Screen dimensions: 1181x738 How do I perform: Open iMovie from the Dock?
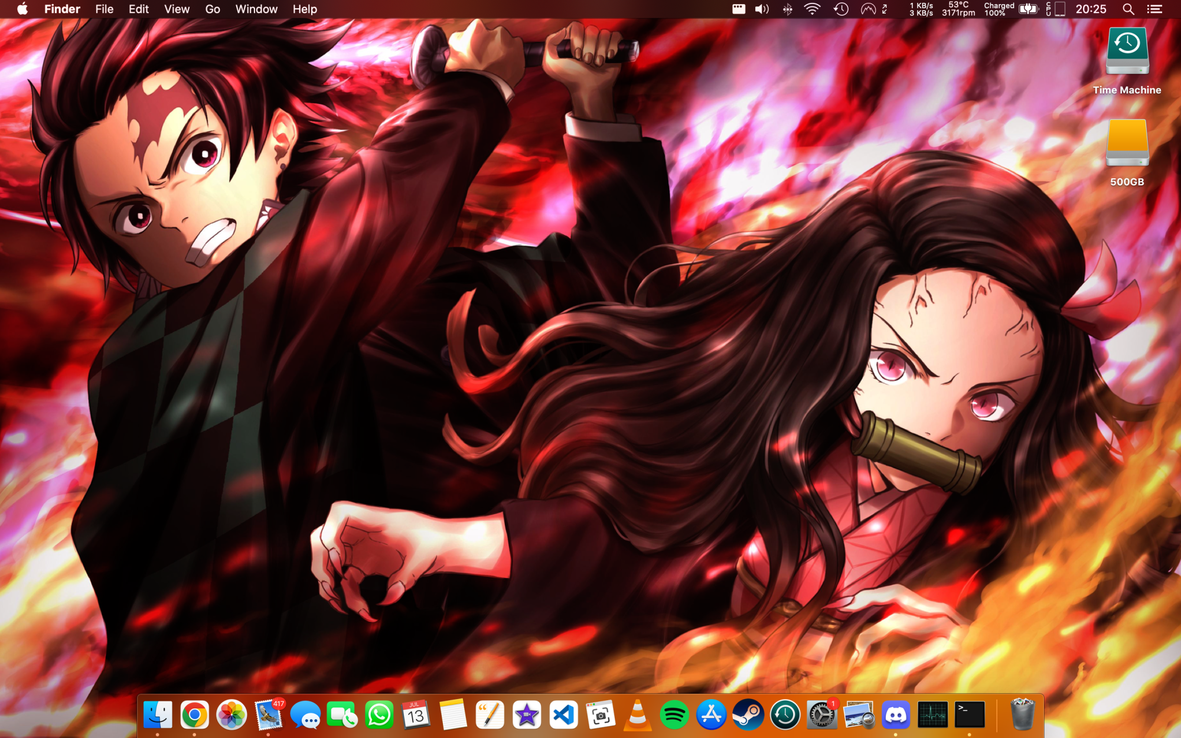tap(527, 715)
